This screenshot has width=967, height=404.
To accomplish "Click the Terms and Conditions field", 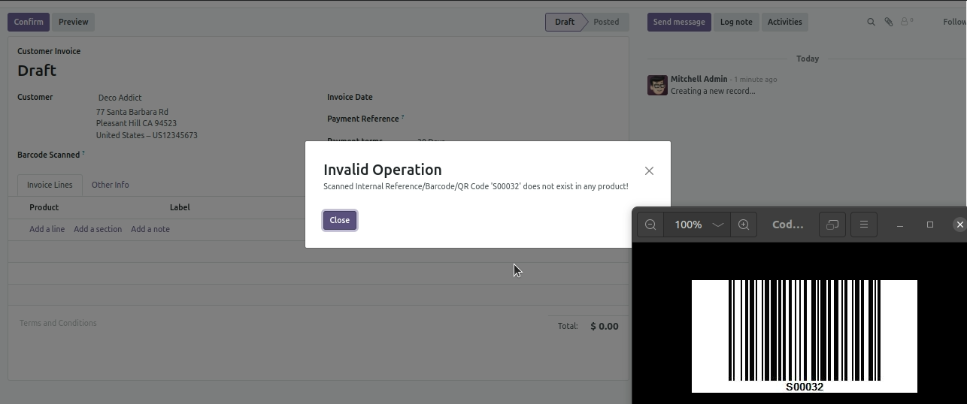I will point(58,323).
